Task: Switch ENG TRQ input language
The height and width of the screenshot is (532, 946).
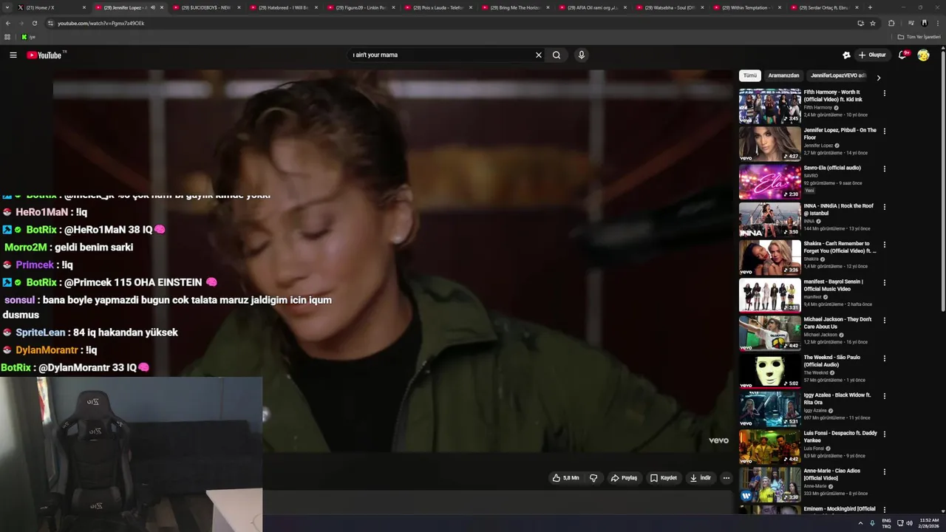Action: [886, 523]
